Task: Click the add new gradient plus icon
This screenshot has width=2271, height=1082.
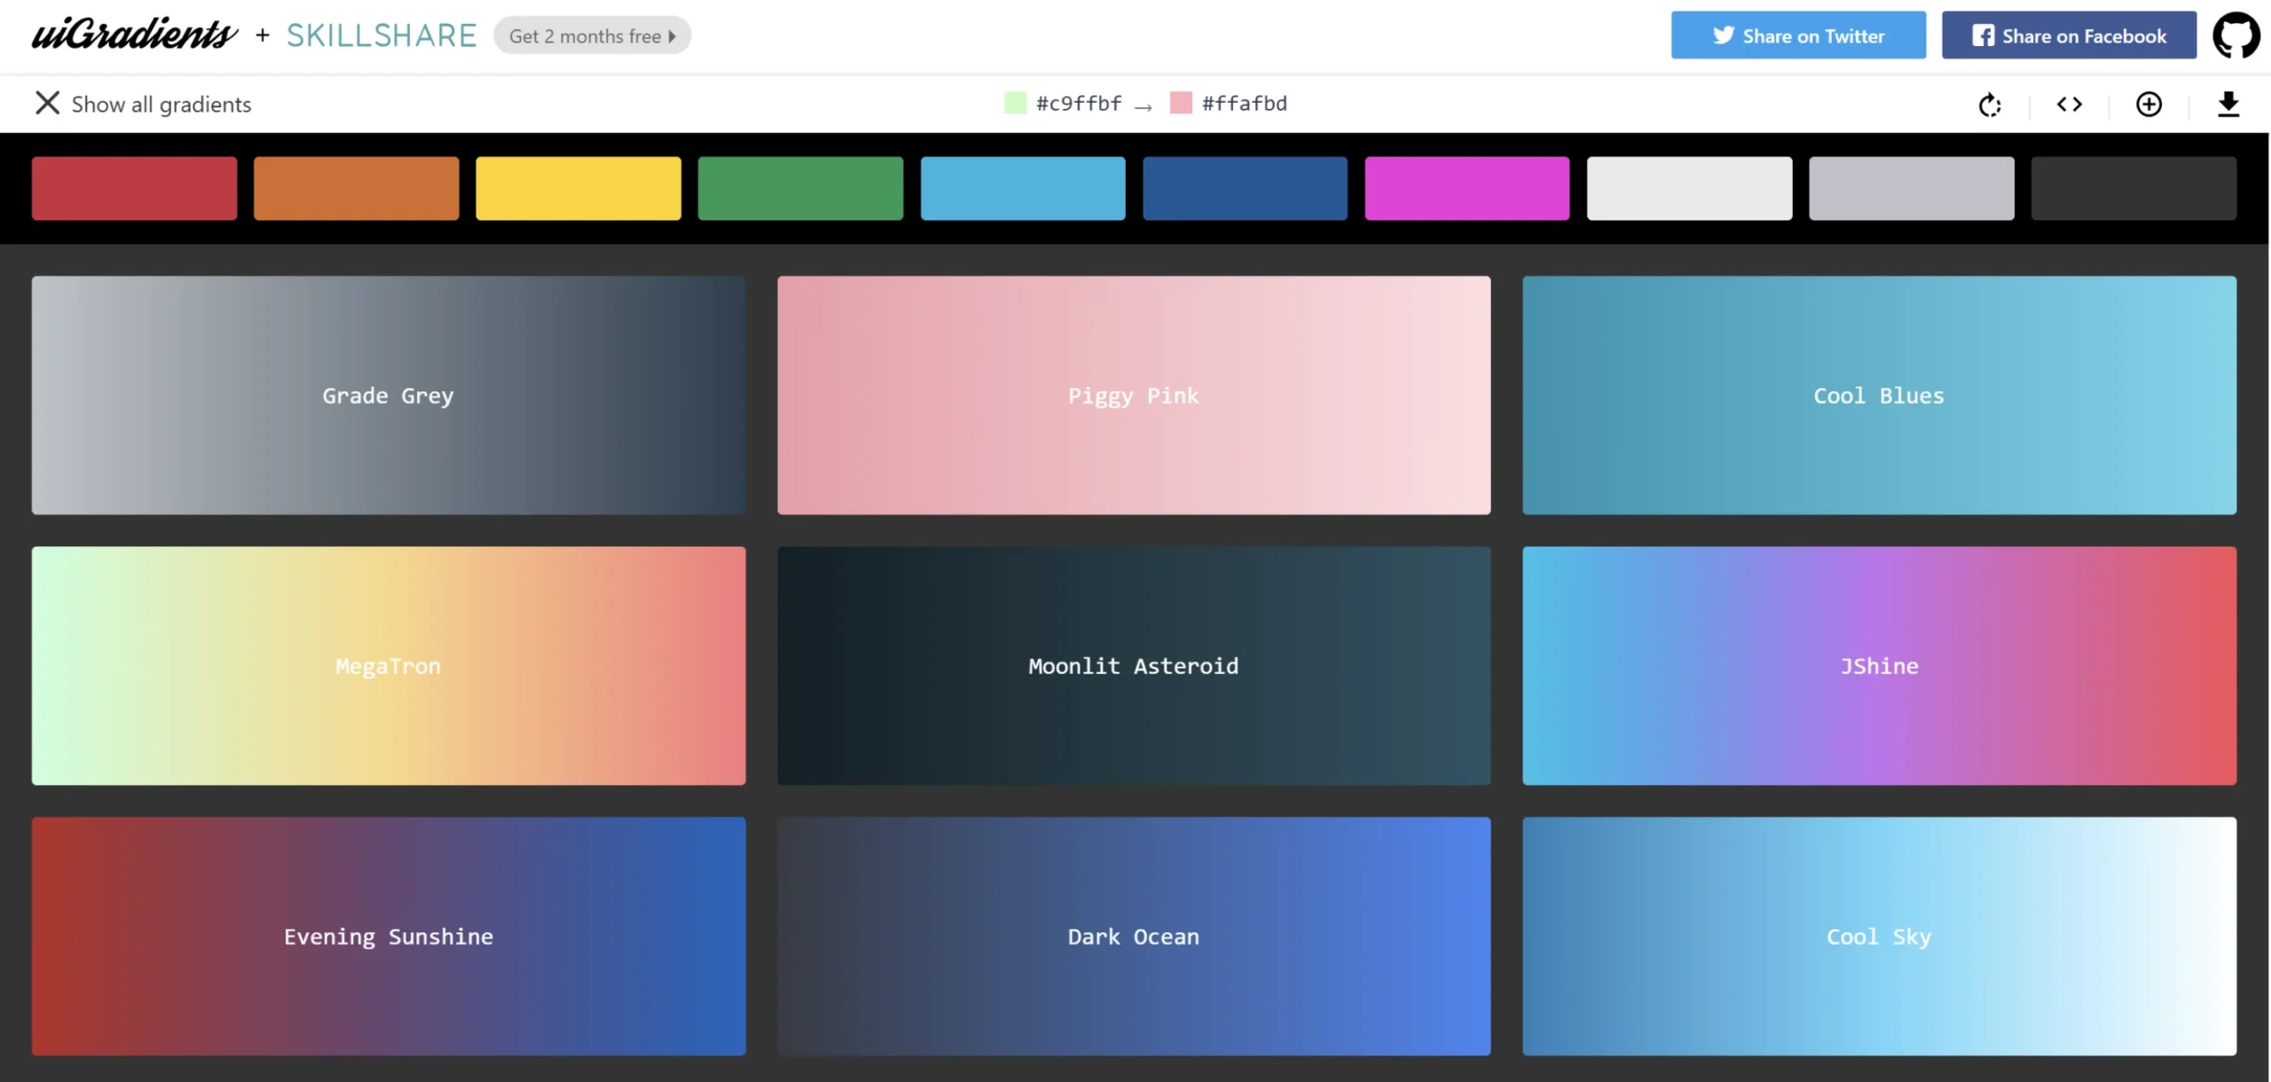Action: point(2149,104)
